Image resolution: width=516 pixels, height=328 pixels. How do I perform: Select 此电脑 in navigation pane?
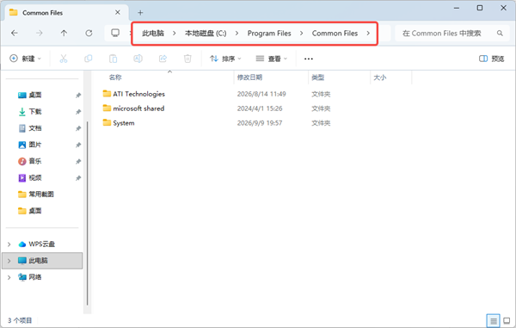click(42, 261)
